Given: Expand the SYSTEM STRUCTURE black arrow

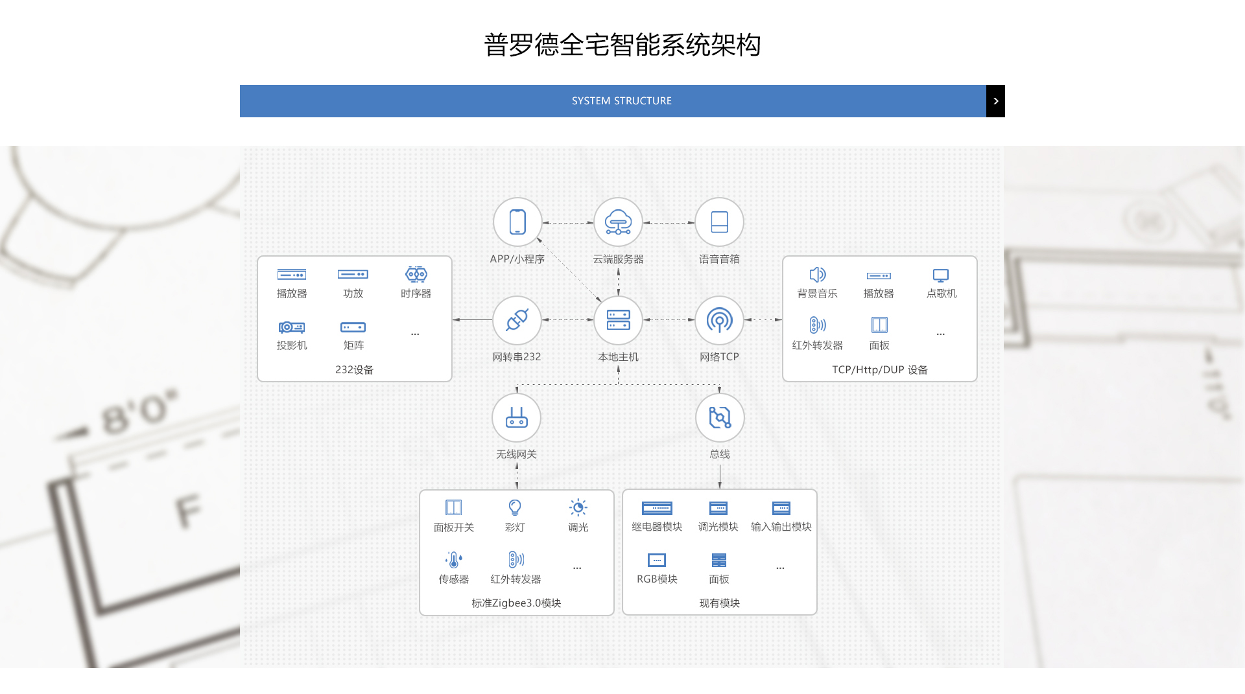Looking at the screenshot, I should [995, 101].
